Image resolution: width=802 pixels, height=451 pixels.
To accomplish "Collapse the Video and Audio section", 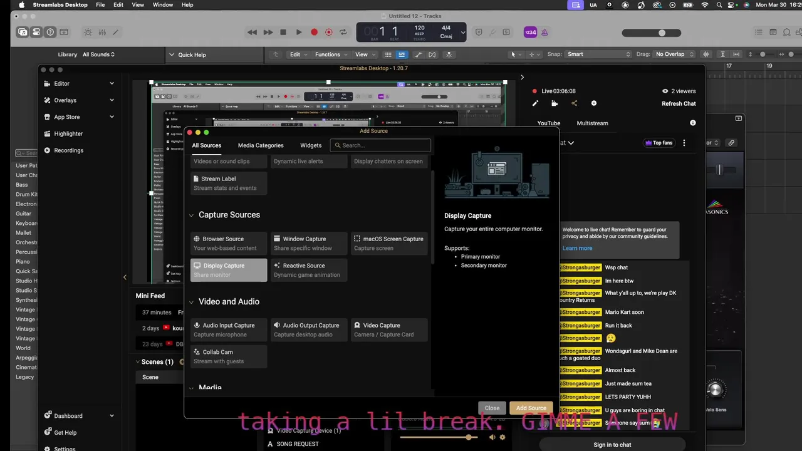I will click(x=192, y=302).
